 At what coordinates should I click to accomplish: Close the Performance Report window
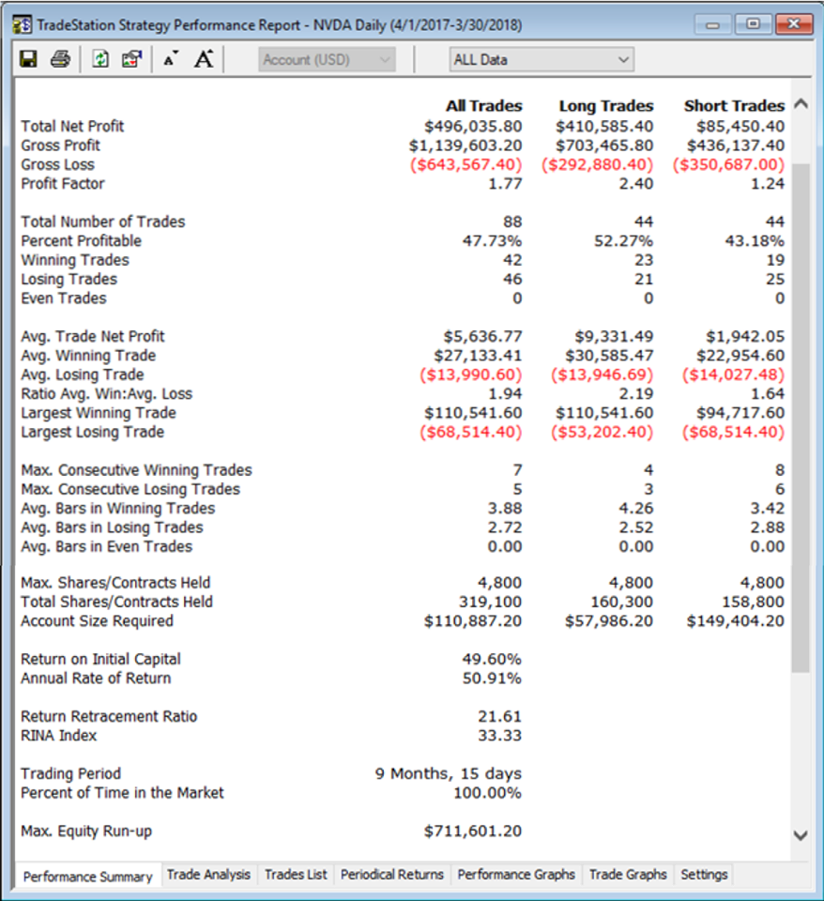794,24
